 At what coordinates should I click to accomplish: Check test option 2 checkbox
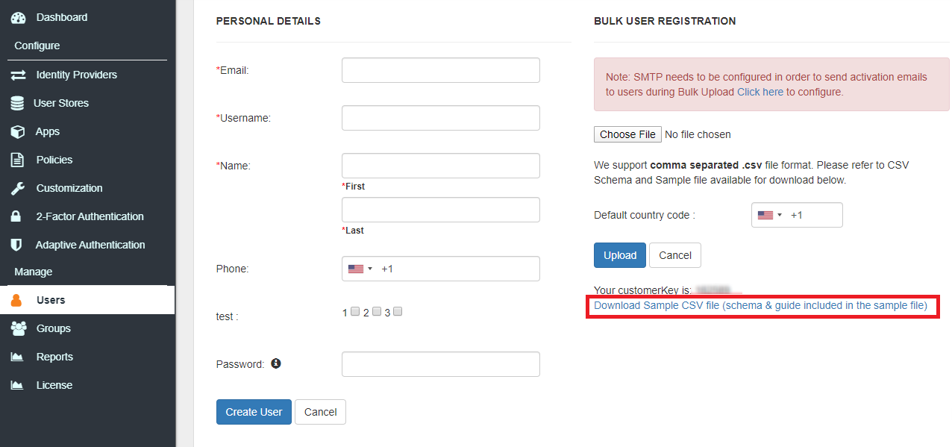(377, 312)
